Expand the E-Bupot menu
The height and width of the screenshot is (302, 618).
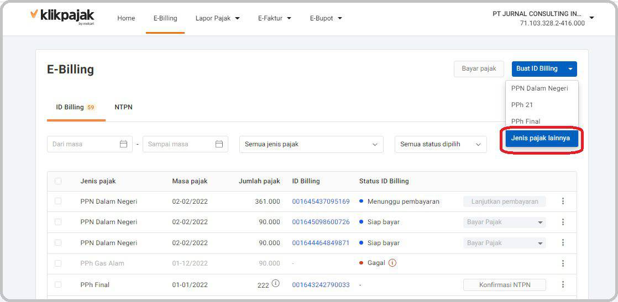pos(326,18)
